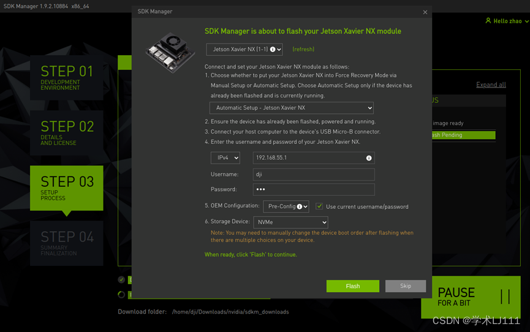Screen dimensions: 530x332
Task: Toggle Use current username/password checkbox
Action: click(x=319, y=206)
